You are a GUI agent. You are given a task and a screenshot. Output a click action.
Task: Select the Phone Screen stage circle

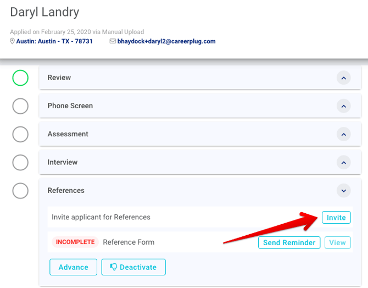pos(20,106)
